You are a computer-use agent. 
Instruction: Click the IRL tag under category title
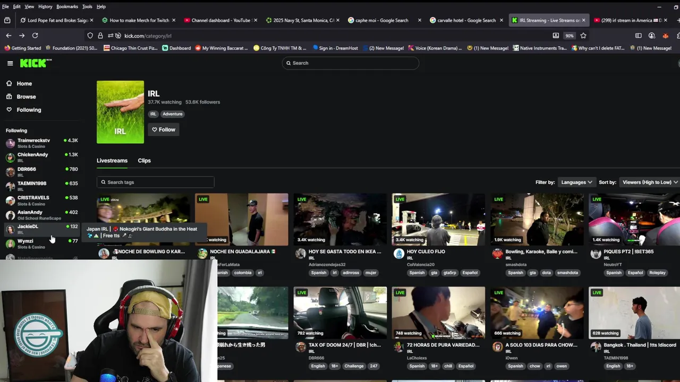point(153,114)
